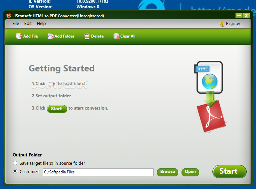
Task: Click the Clear All database icon
Action: [x=116, y=36]
